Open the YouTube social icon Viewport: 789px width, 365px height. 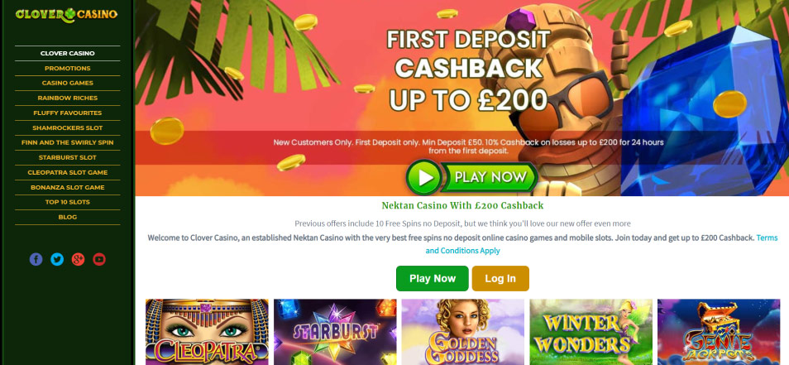99,259
